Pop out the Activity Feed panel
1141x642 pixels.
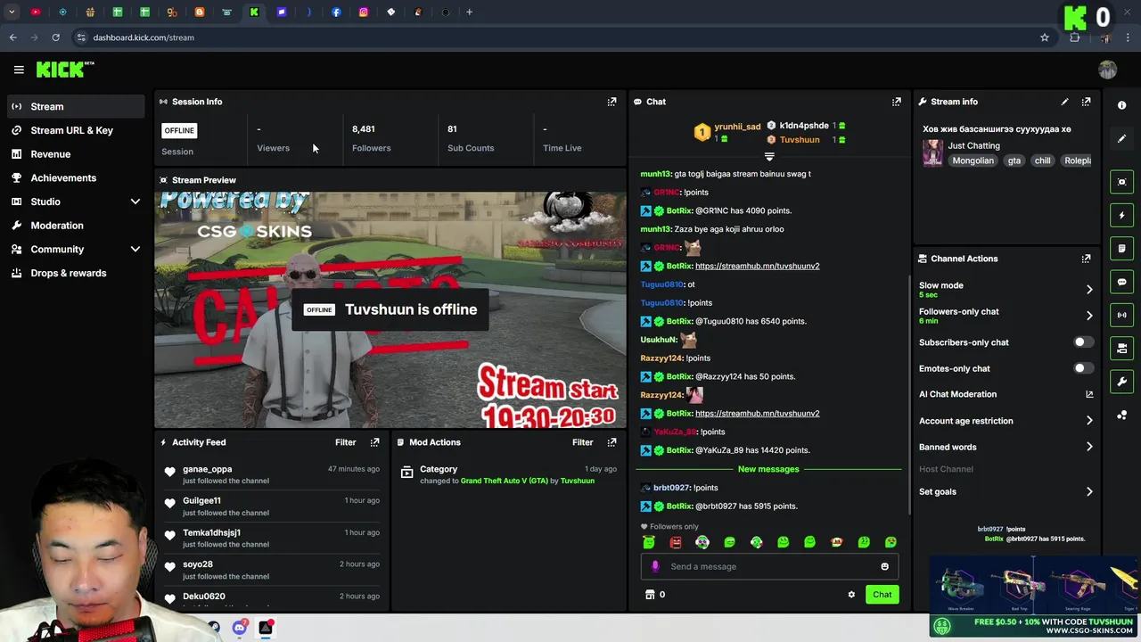coord(374,442)
